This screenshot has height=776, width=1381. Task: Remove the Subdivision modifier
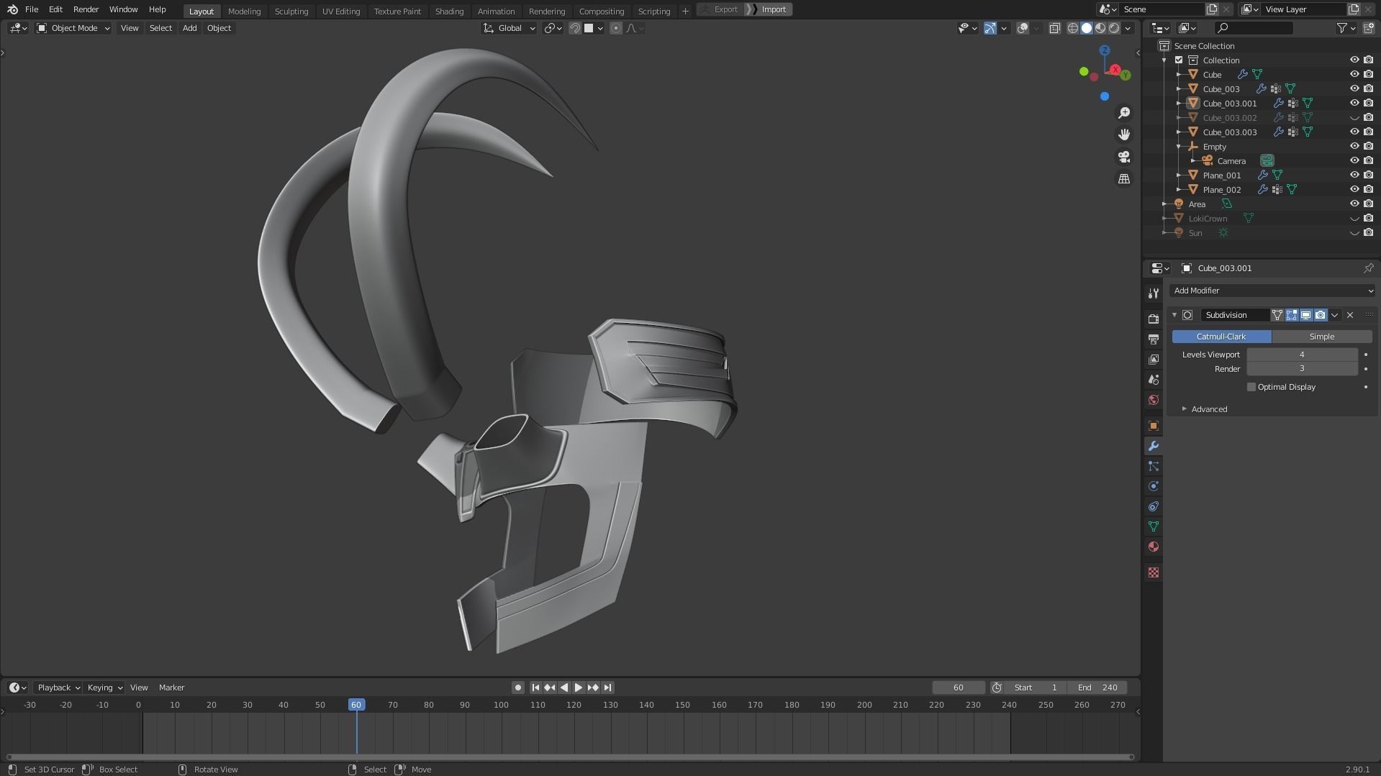point(1350,315)
